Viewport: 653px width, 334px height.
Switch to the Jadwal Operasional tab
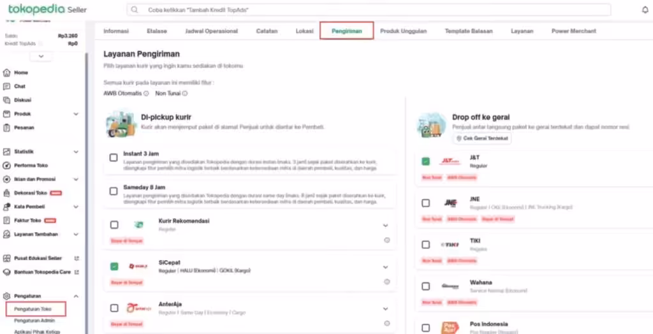point(211,31)
